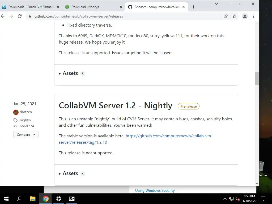Click the tag icon beside nightly
Screen dimensions: 272x204
(x=15, y=120)
